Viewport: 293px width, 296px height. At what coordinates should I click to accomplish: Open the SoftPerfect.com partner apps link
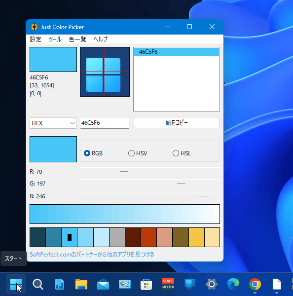(92, 254)
